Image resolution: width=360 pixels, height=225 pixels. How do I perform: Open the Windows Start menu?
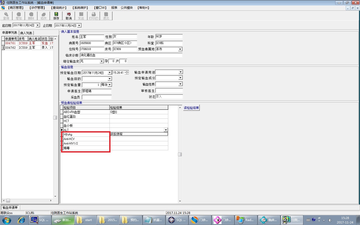pos(7,220)
